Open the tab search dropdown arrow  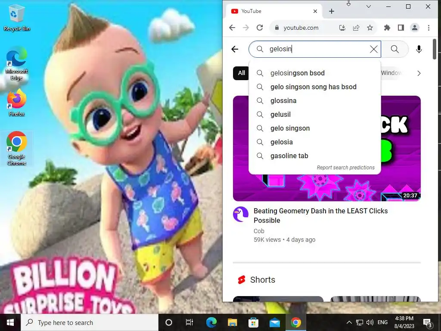[x=369, y=6]
